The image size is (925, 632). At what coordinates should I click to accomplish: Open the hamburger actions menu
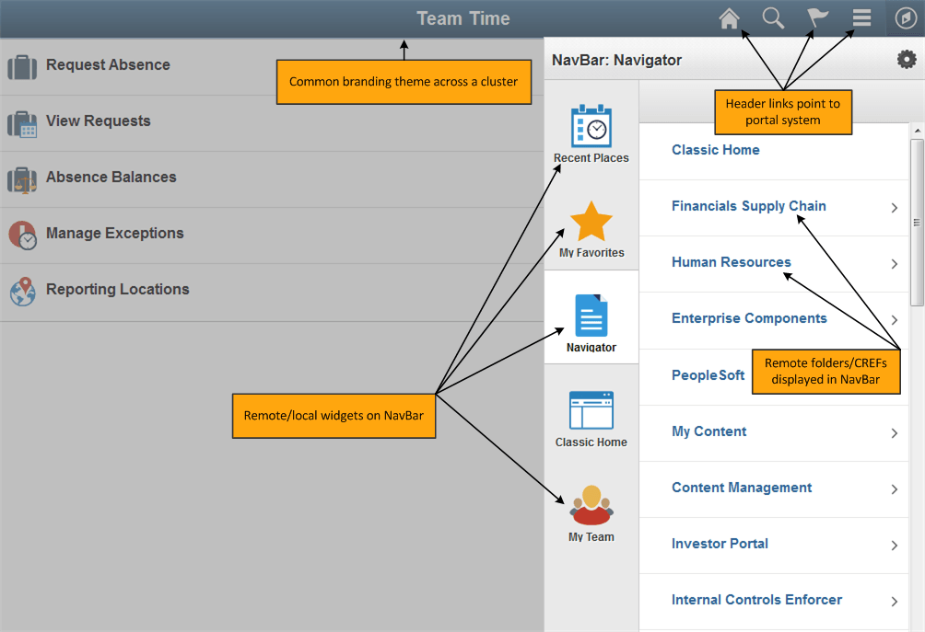point(861,17)
